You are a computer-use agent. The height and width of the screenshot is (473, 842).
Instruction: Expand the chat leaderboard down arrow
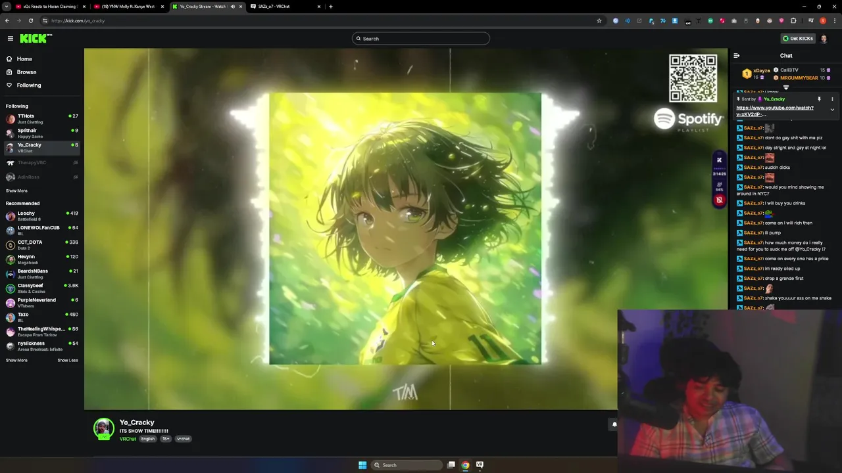(786, 87)
